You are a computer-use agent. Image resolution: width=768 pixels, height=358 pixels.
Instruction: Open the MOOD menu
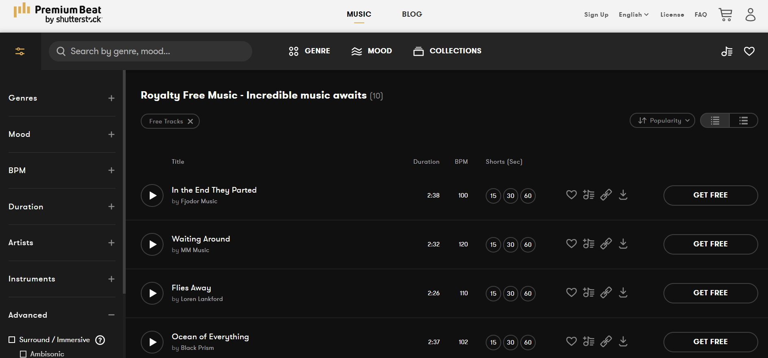click(372, 51)
